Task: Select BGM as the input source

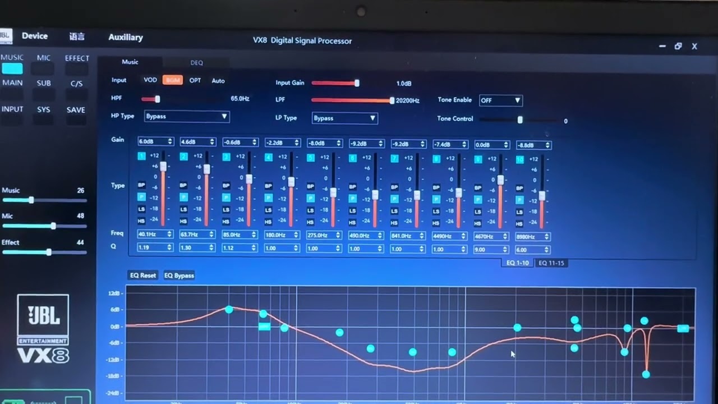Action: tap(173, 80)
